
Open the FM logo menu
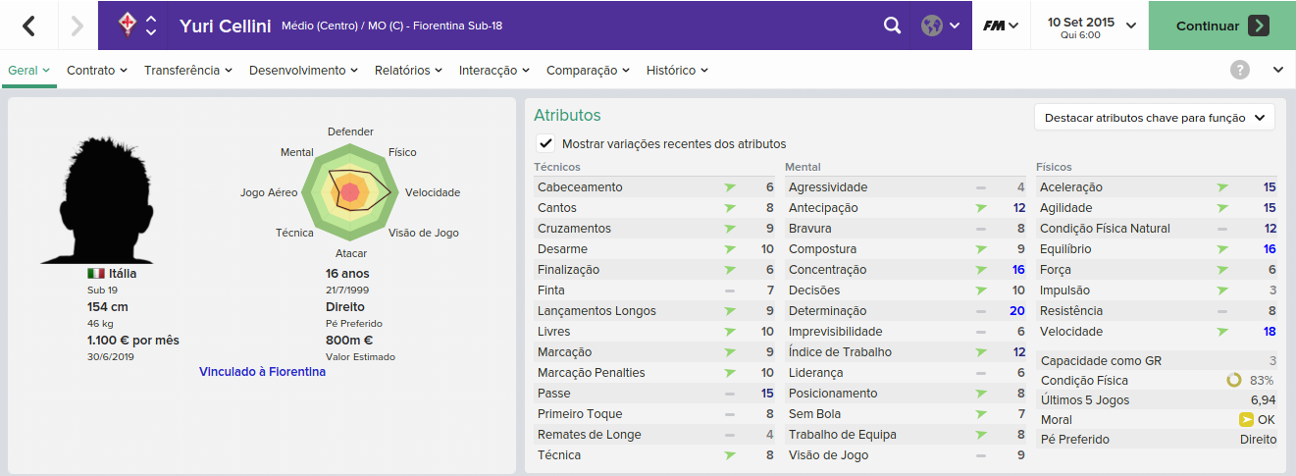tap(1001, 26)
